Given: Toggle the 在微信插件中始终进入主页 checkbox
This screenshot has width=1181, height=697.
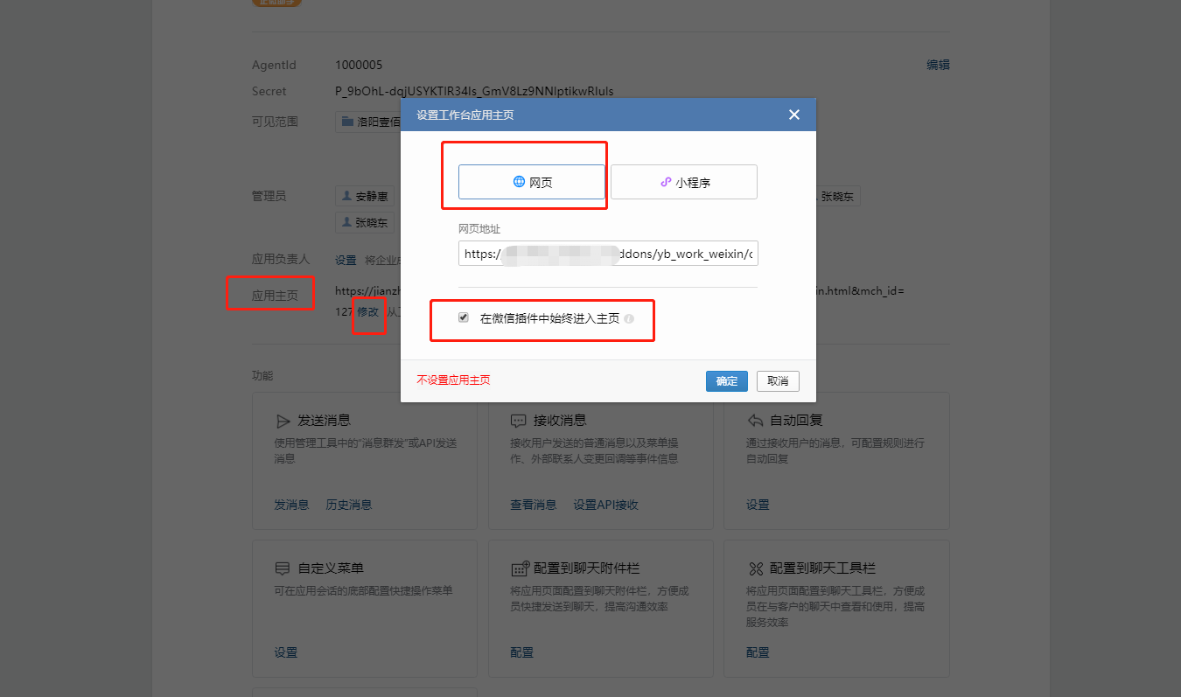Looking at the screenshot, I should click(x=464, y=318).
